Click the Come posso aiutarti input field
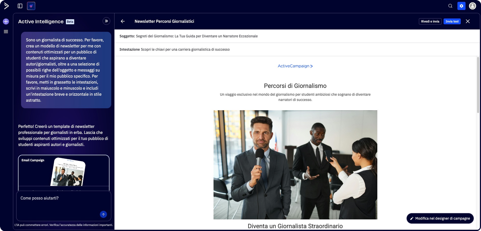 [64, 206]
